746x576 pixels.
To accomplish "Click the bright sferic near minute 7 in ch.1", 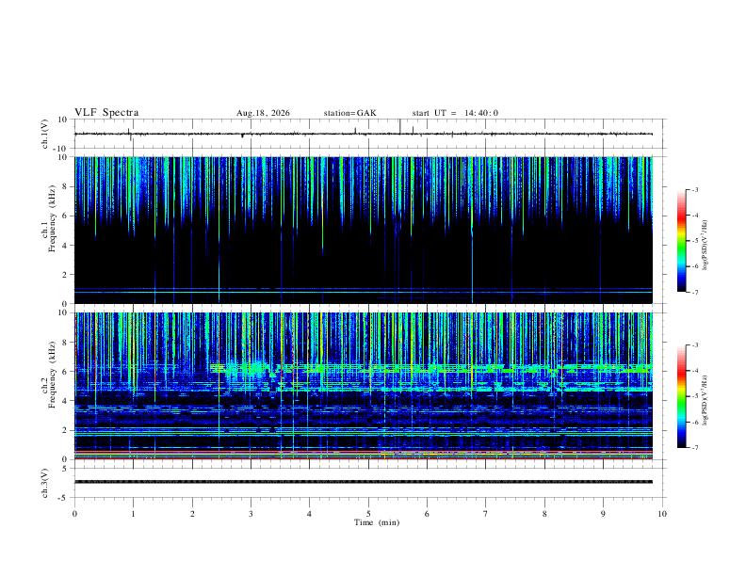I will coord(472,230).
